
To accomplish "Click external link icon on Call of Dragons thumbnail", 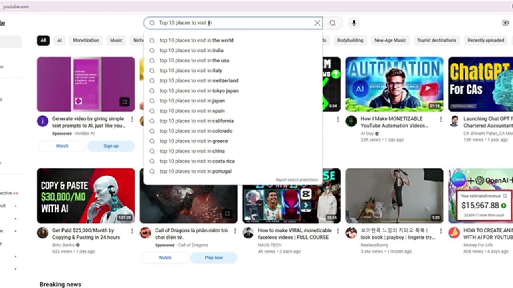I will coord(227,214).
